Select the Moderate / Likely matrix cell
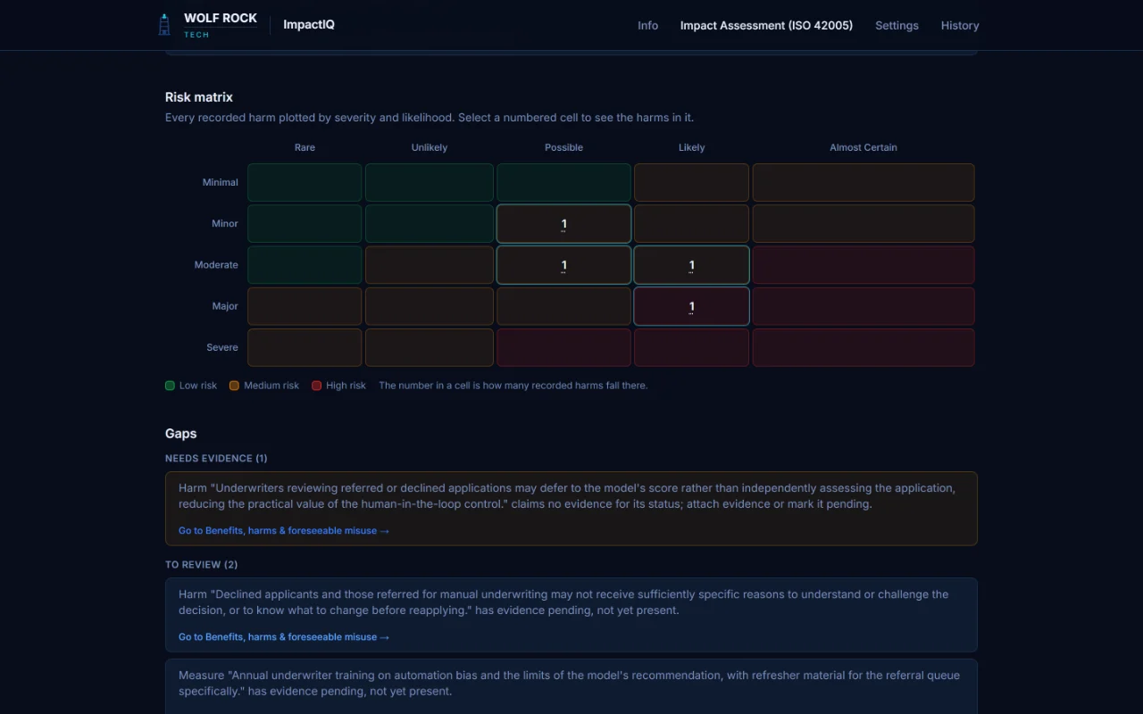This screenshot has width=1143, height=714. 691,265
